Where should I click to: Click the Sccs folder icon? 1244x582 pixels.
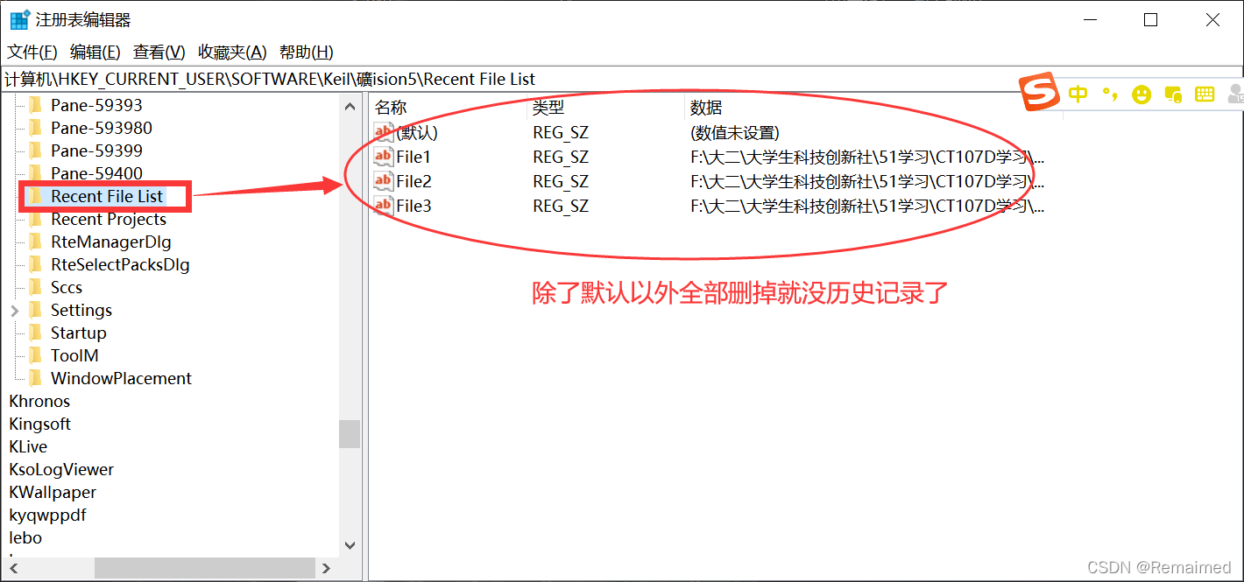click(36, 287)
